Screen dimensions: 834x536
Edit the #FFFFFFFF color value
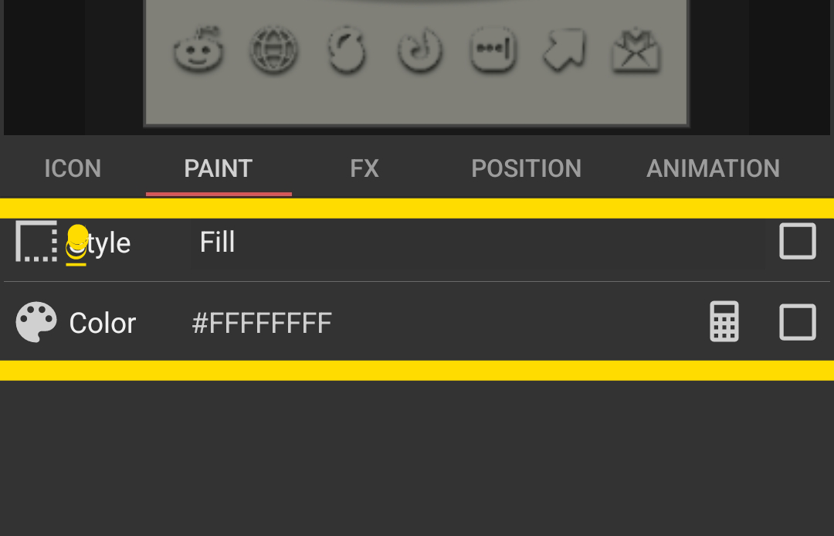pos(262,323)
